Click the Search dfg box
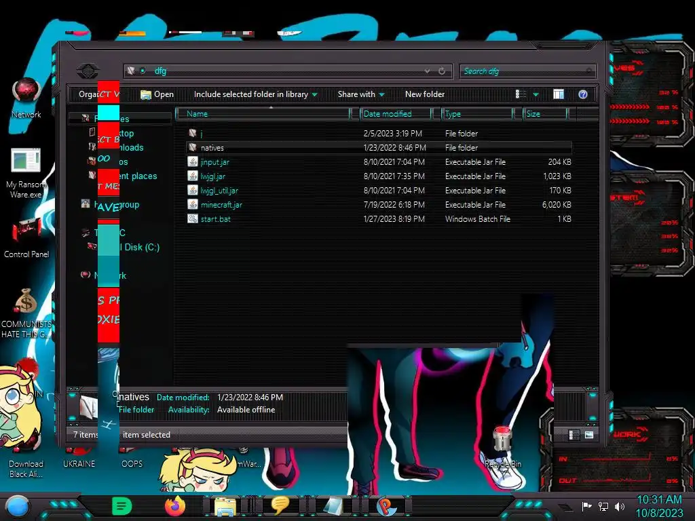Image resolution: width=695 pixels, height=521 pixels. coord(527,71)
